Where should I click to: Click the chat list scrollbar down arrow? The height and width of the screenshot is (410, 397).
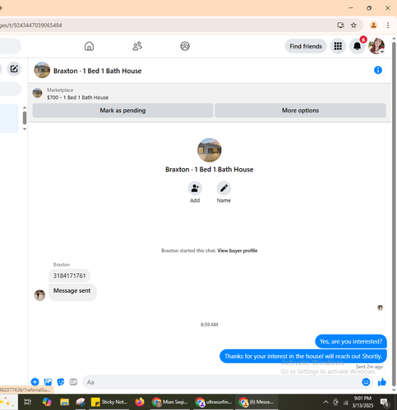25,129
